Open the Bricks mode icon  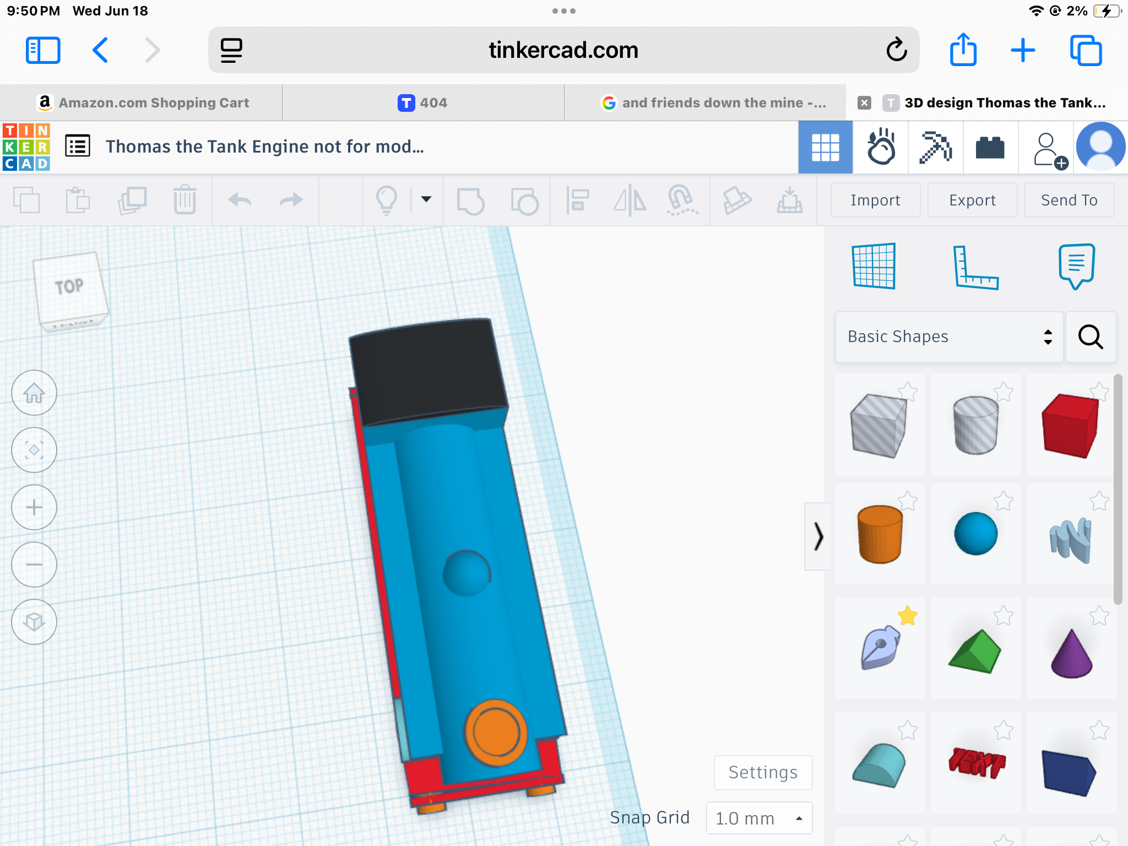(990, 147)
